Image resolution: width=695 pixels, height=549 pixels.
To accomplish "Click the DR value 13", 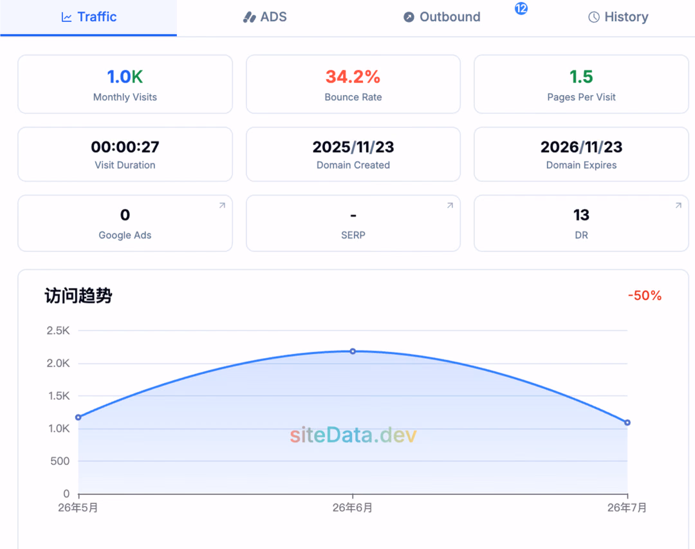I will [581, 215].
